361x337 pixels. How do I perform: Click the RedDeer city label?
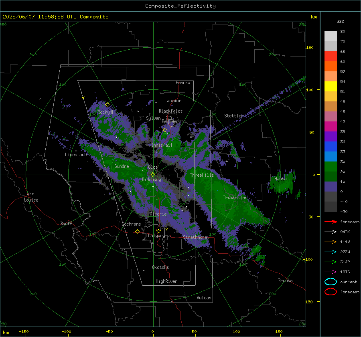170,121
